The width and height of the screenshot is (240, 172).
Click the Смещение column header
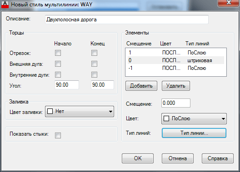point(139,44)
